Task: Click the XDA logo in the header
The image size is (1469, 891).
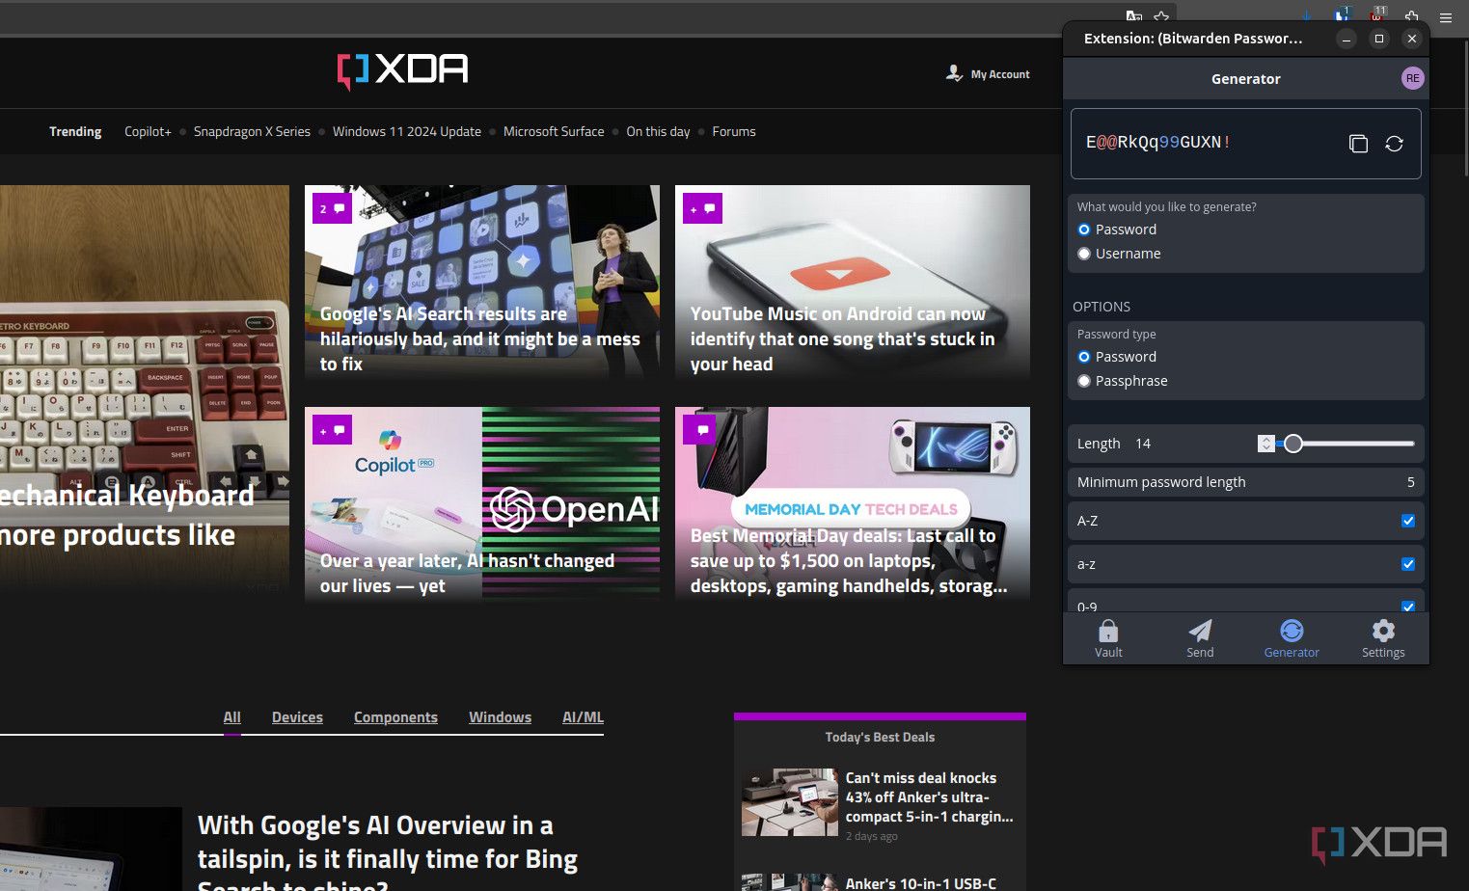Action: (x=402, y=70)
